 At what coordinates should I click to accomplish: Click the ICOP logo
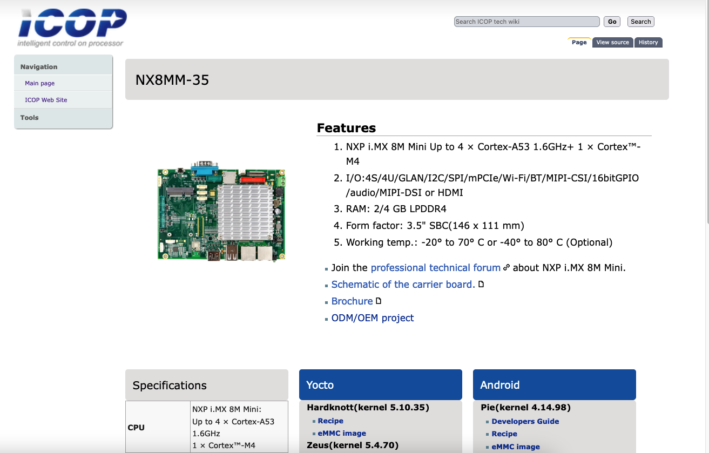[x=71, y=27]
